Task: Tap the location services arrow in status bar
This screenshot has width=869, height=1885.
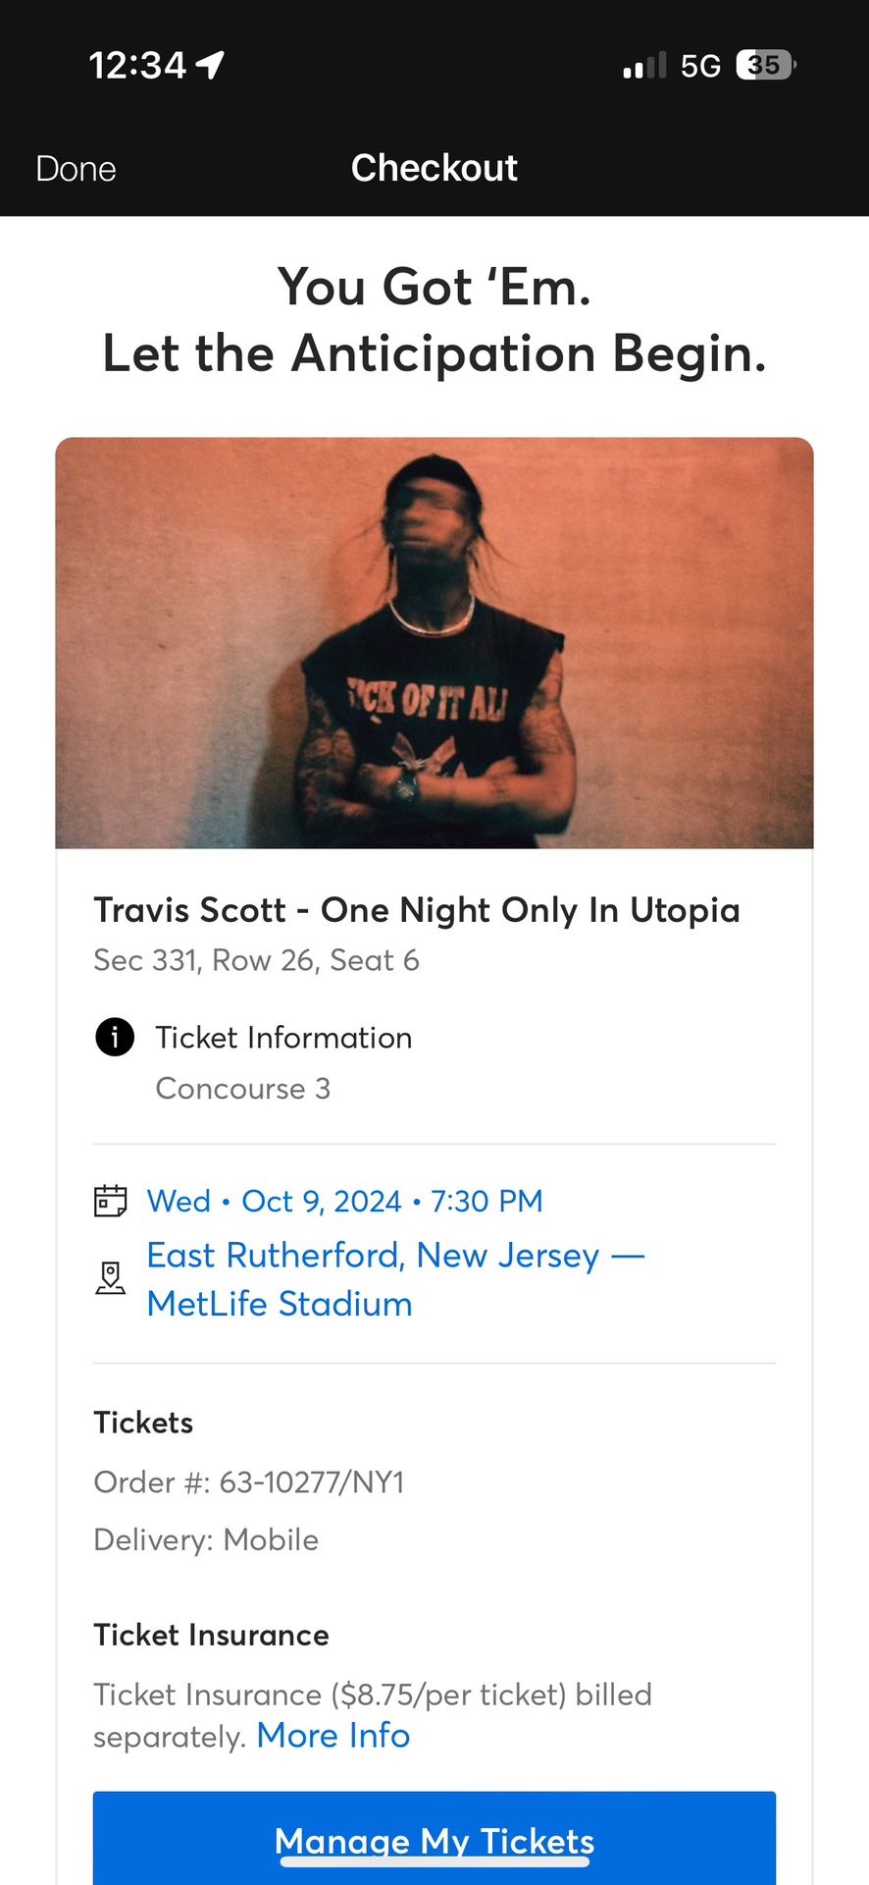Action: pos(207,63)
